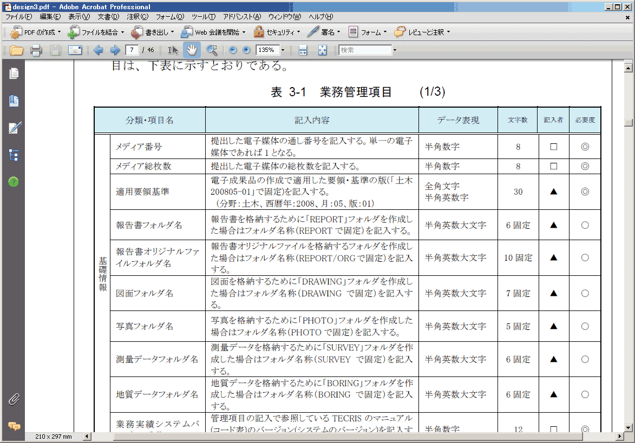Click the Email envelope icon
Image resolution: width=635 pixels, height=443 pixels.
tap(75, 50)
